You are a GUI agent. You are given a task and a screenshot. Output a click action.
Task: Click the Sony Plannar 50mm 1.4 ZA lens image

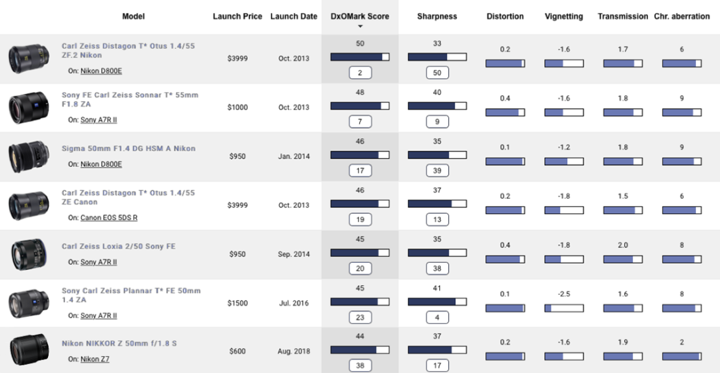[x=26, y=302]
